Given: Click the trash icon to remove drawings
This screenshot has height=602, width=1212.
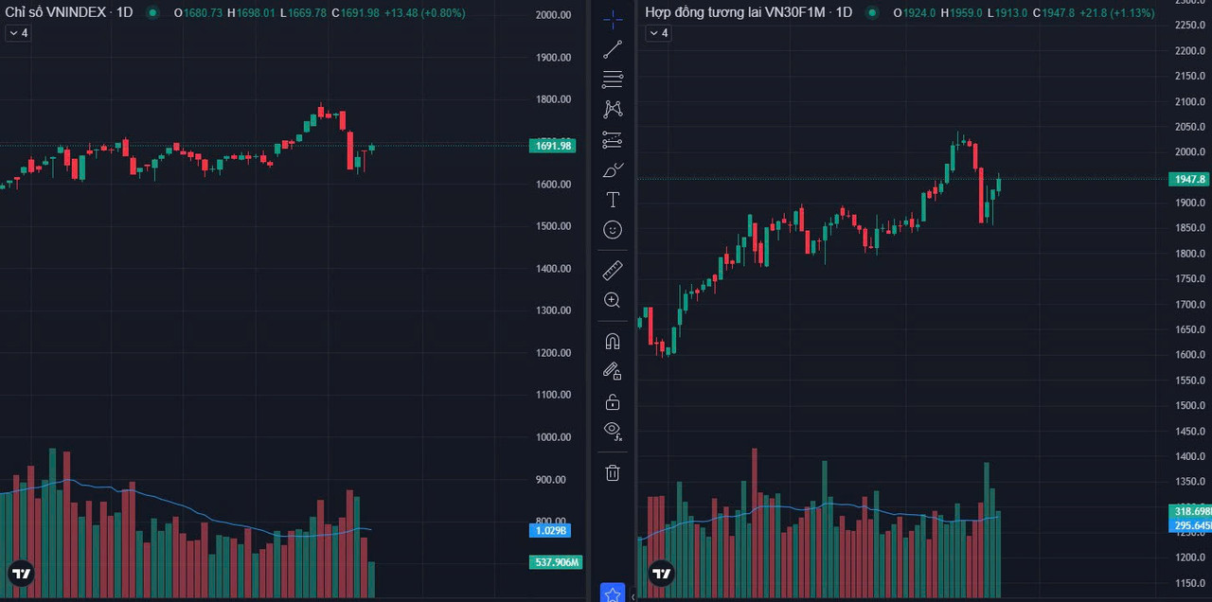Looking at the screenshot, I should point(613,472).
